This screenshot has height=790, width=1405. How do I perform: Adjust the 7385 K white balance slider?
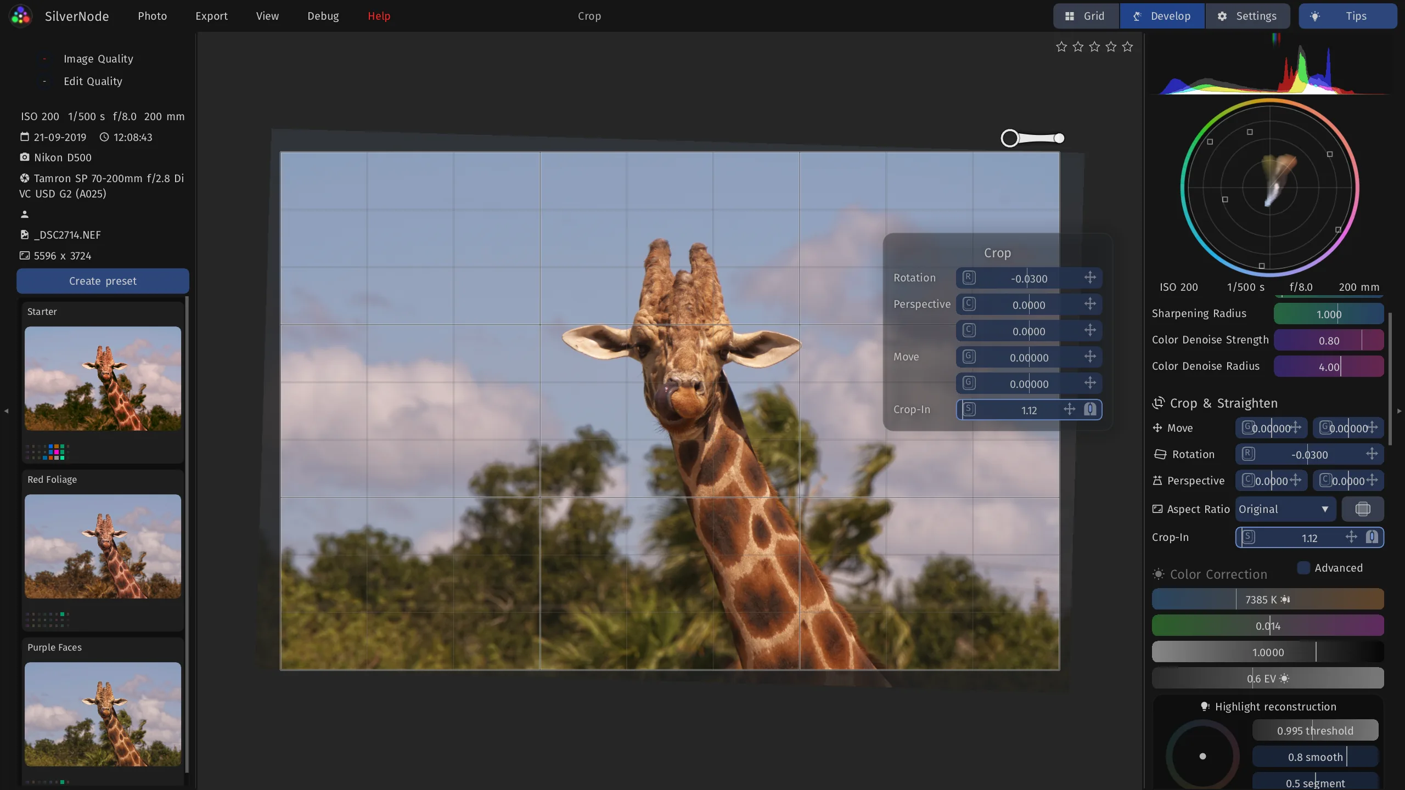[x=1268, y=599]
